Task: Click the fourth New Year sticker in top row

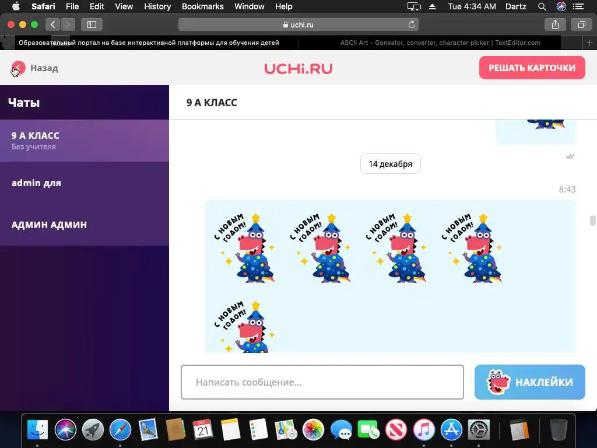Action: tap(472, 247)
